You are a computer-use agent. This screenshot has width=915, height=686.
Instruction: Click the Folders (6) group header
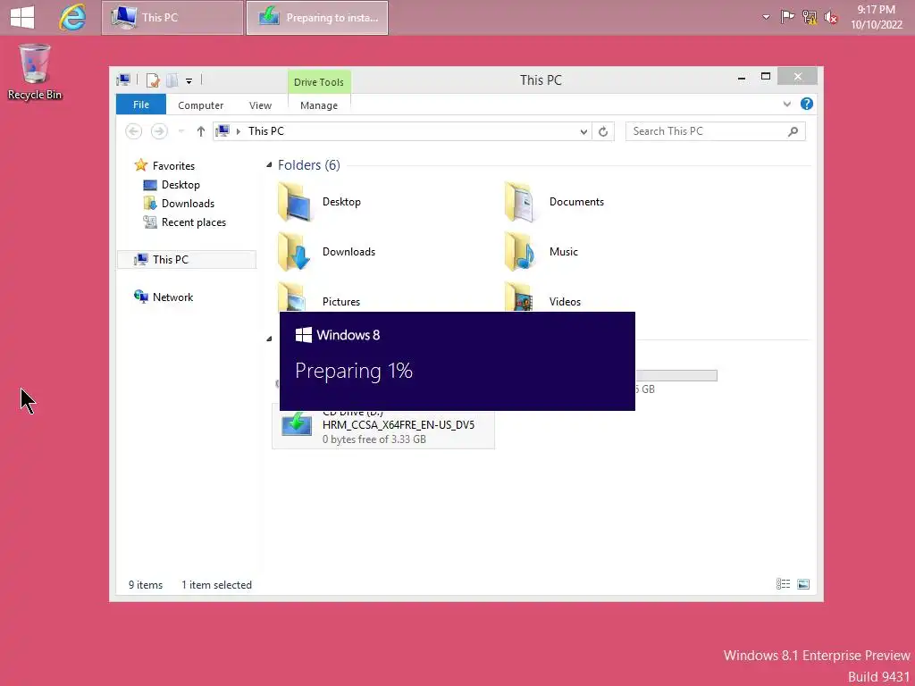(308, 165)
